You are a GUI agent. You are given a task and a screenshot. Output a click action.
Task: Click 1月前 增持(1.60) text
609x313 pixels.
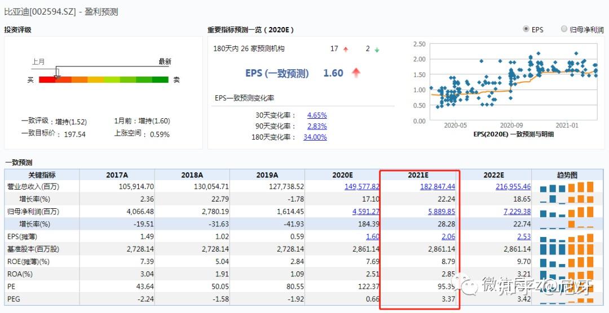tap(142, 121)
